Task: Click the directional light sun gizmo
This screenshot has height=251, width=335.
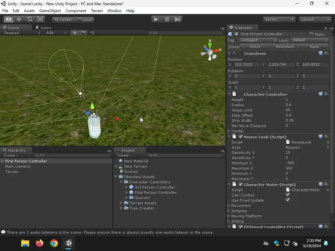Action: tap(80, 93)
